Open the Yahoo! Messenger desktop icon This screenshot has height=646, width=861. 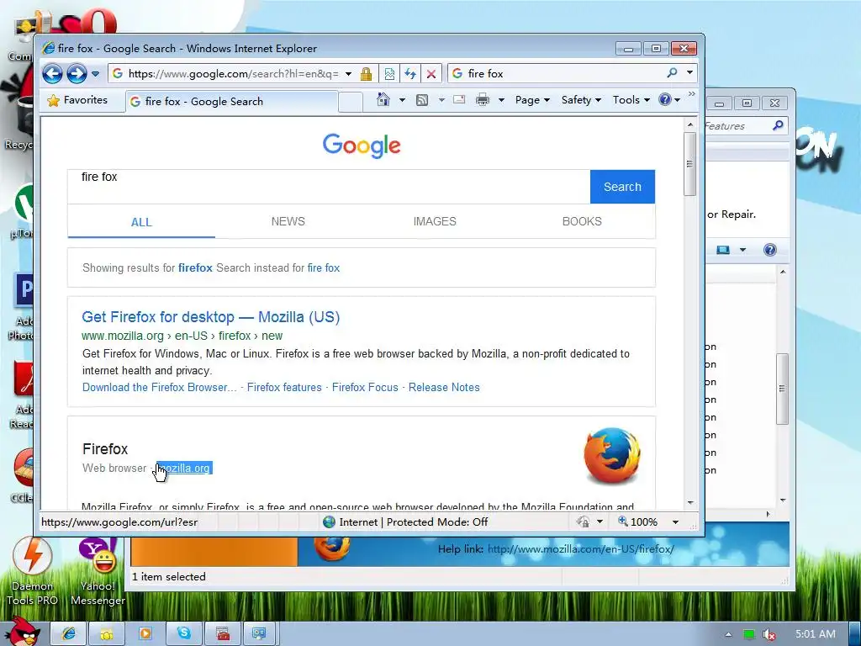tap(98, 571)
